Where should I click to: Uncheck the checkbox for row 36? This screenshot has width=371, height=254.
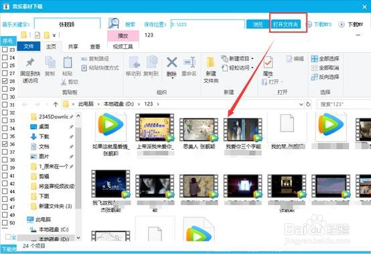[5, 144]
